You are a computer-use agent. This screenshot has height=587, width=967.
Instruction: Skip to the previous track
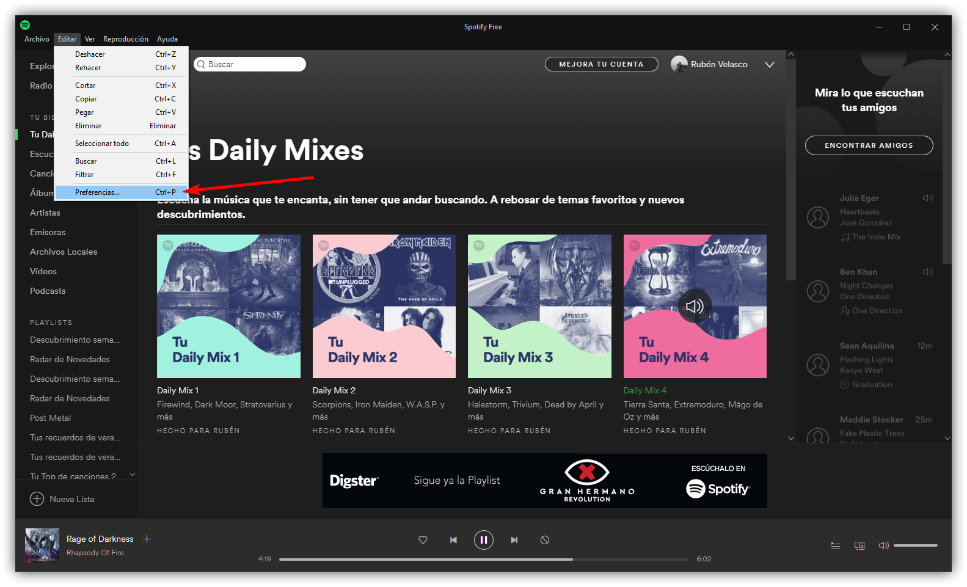pyautogui.click(x=453, y=540)
